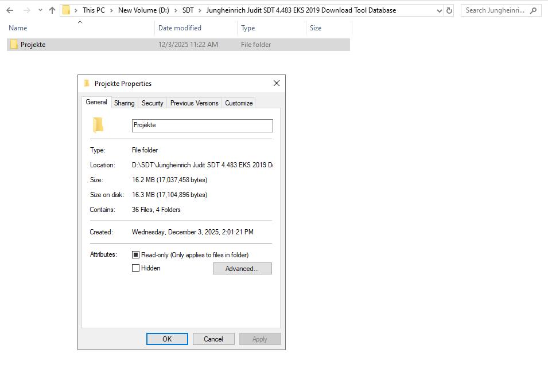Open Advanced attributes

click(x=242, y=269)
